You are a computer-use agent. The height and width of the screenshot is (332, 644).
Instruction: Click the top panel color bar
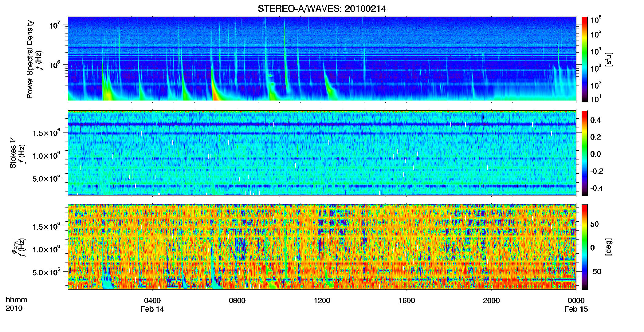[x=584, y=59]
